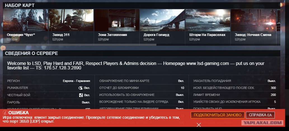This screenshot has height=131, width=289.
Task: Click ЛИМИТ ВРЕМЕНИ value 200
Action: 273,95
